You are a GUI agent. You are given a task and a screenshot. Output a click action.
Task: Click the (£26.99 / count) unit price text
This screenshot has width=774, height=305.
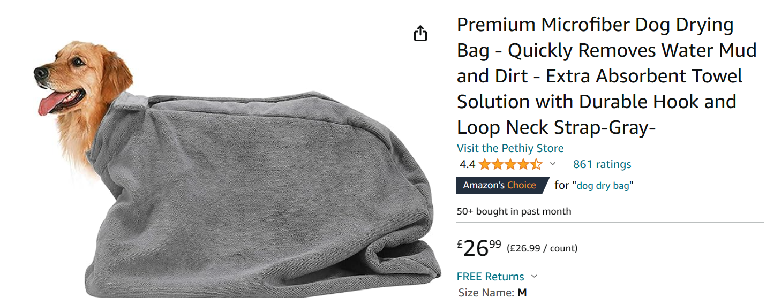pos(542,248)
